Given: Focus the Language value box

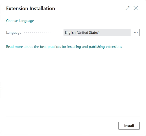Looking at the screenshot, I should (x=97, y=32).
